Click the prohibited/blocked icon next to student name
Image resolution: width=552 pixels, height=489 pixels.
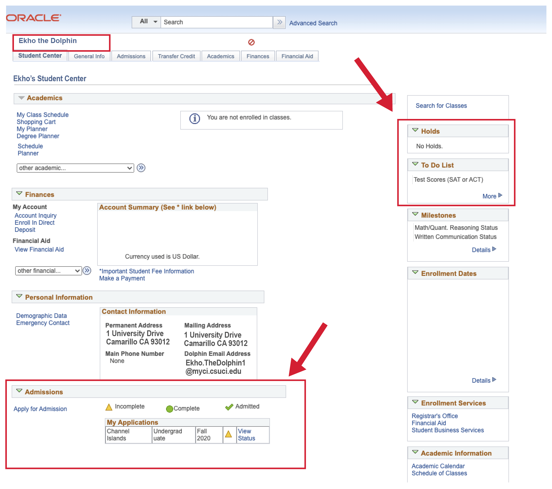pyautogui.click(x=251, y=42)
